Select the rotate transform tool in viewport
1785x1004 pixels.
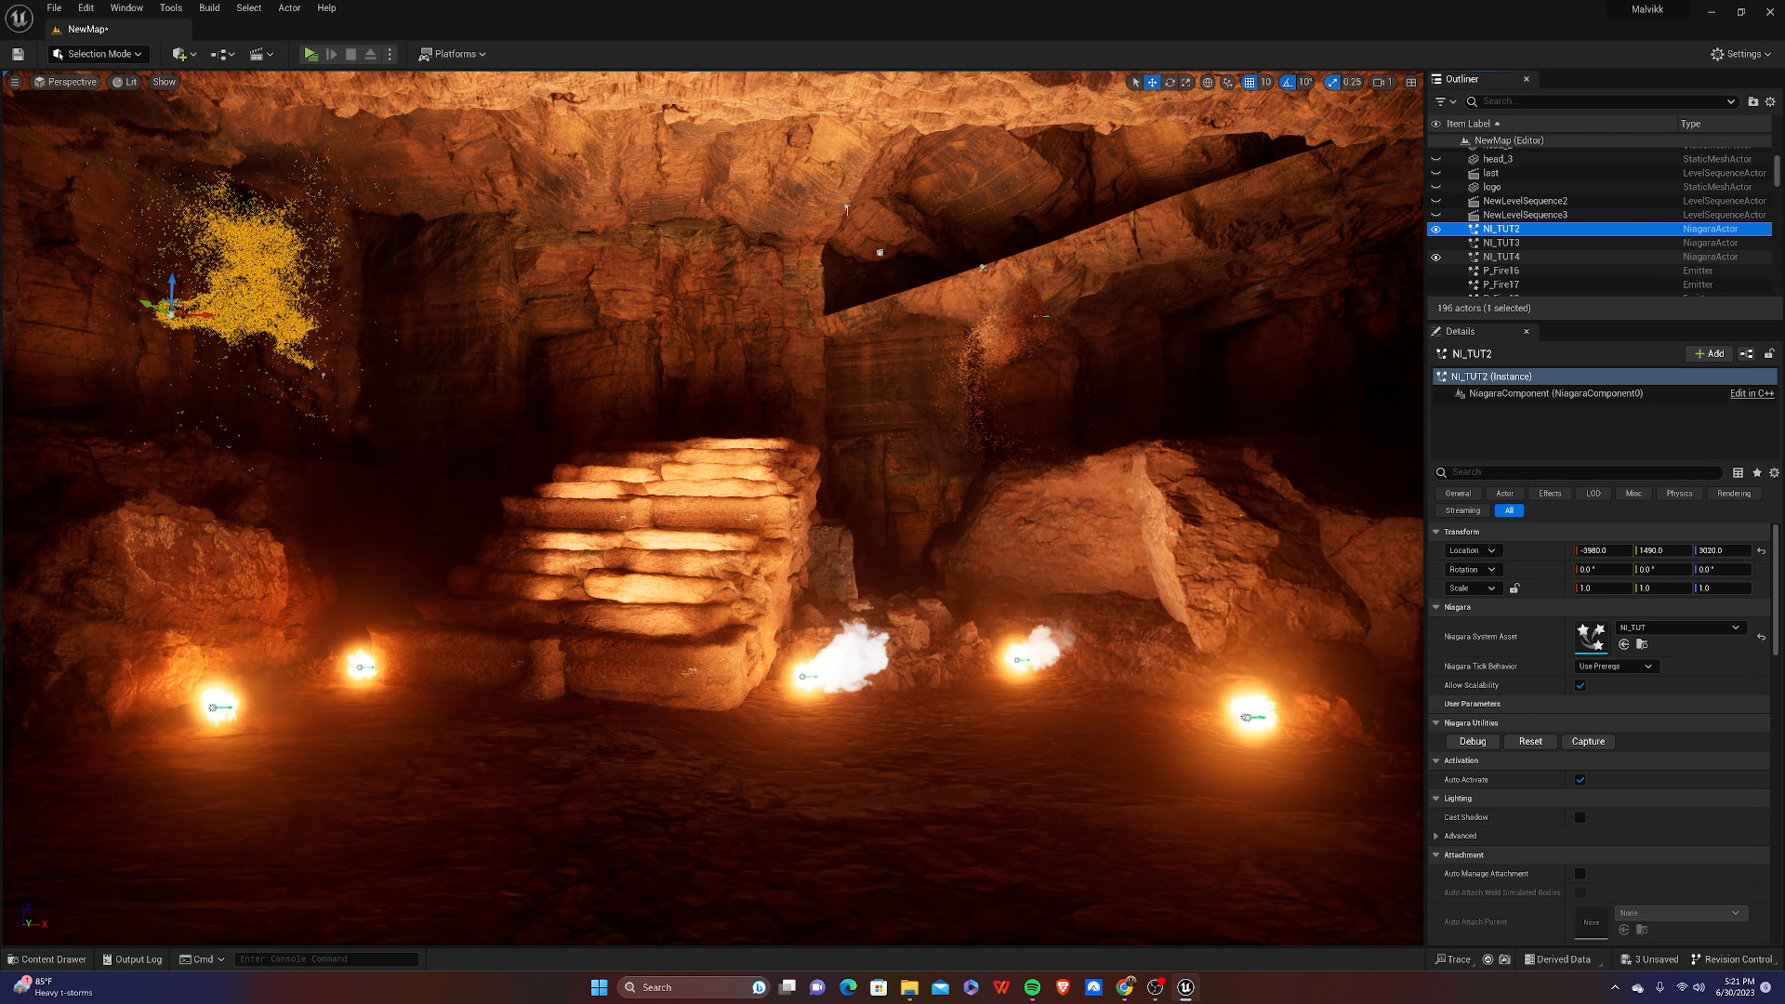(x=1170, y=82)
